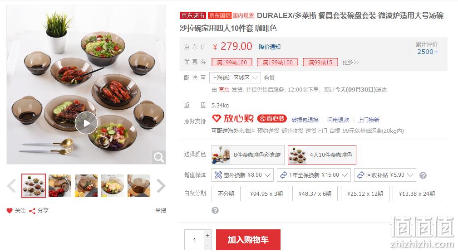Expand the 上海徐汇区城区 delivery dropdown
Image resolution: width=458 pixels, height=252 pixels.
tap(235, 78)
